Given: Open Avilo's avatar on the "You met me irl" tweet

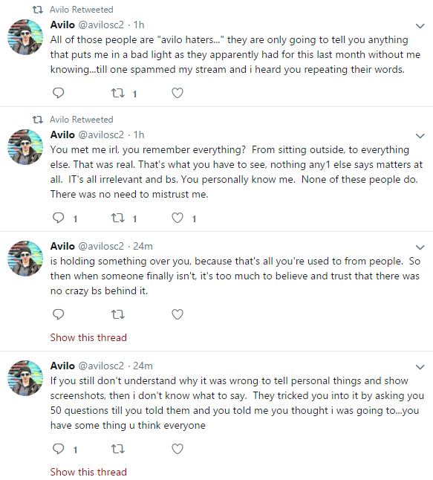Looking at the screenshot, I should point(25,147).
